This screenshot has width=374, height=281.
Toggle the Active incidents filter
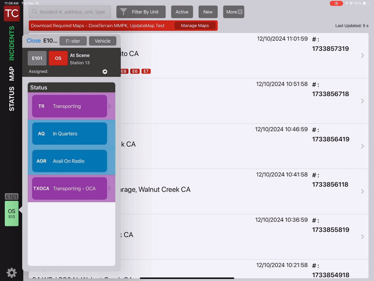tap(182, 12)
